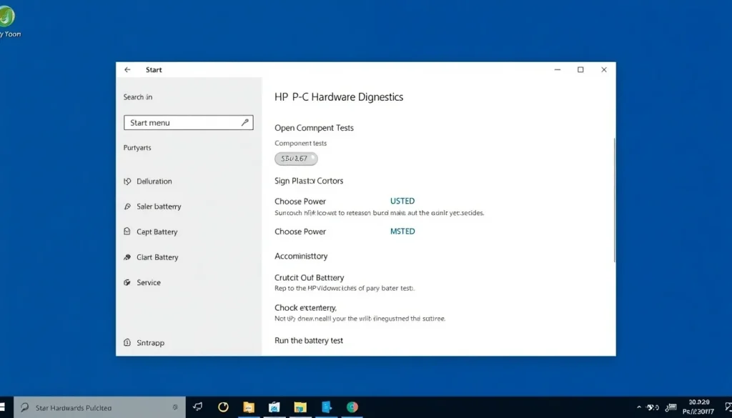The image size is (732, 418).
Task: Open the Chrome taskbar icon
Action: (x=352, y=407)
